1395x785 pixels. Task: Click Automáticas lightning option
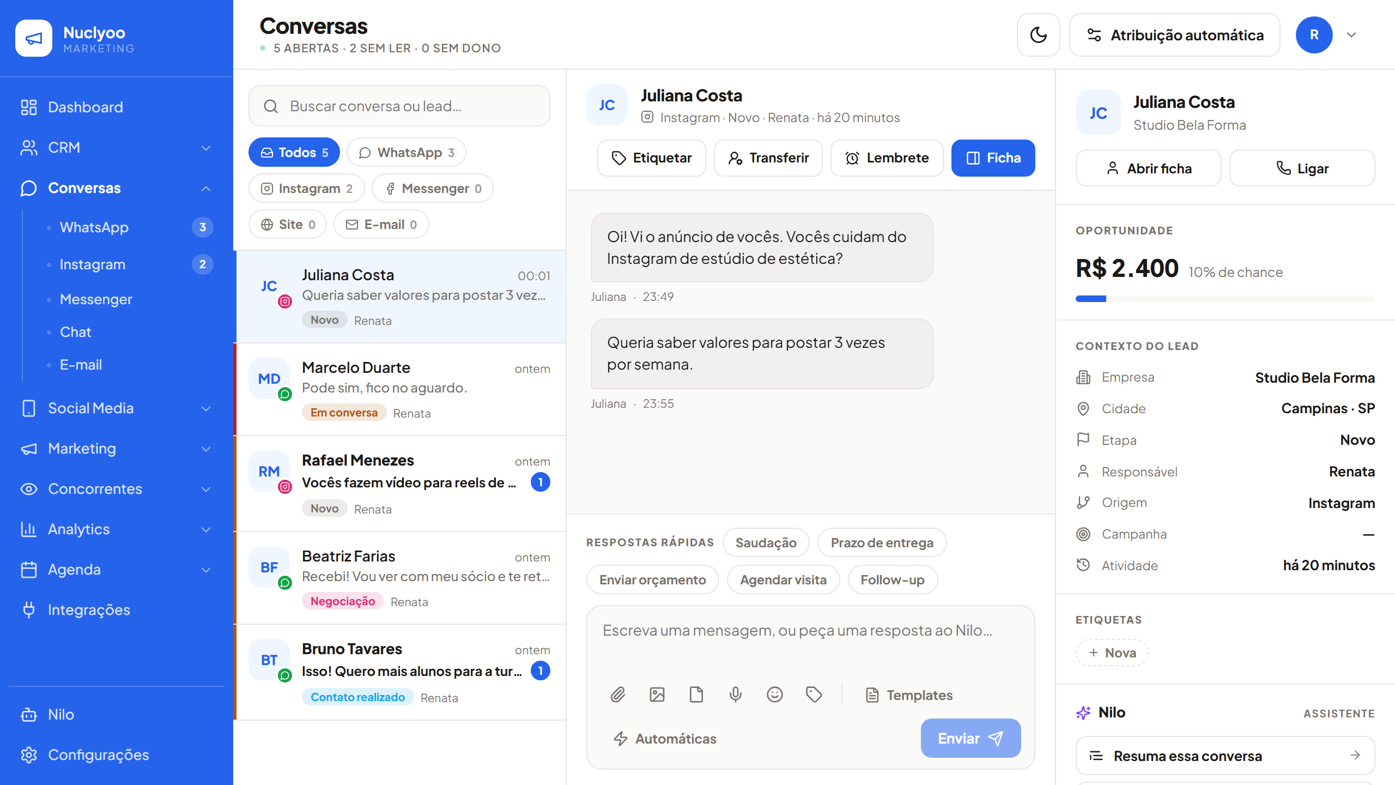click(665, 739)
